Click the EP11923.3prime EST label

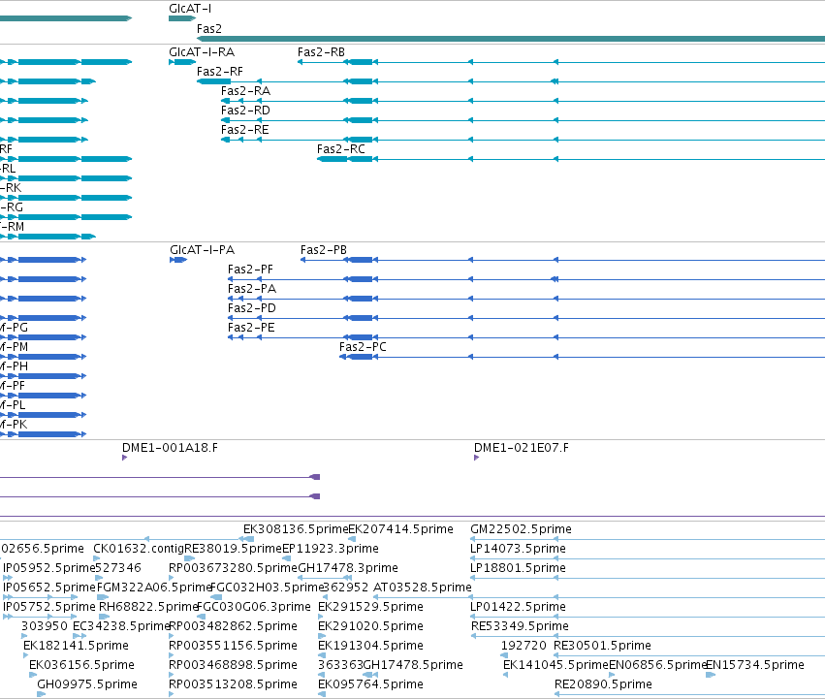331,549
